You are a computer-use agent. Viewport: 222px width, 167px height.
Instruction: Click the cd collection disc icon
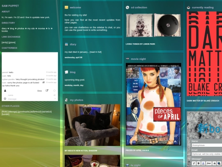(127, 7)
